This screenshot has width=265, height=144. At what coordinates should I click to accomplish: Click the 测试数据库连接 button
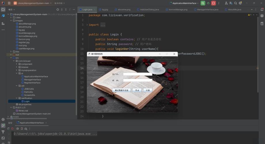click(122, 90)
